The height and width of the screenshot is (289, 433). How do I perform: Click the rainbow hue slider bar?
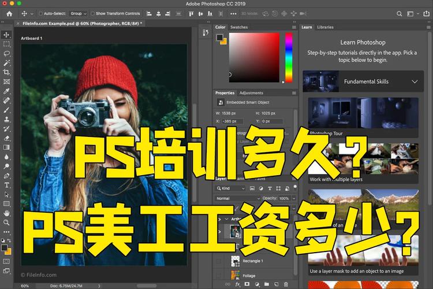(289, 58)
